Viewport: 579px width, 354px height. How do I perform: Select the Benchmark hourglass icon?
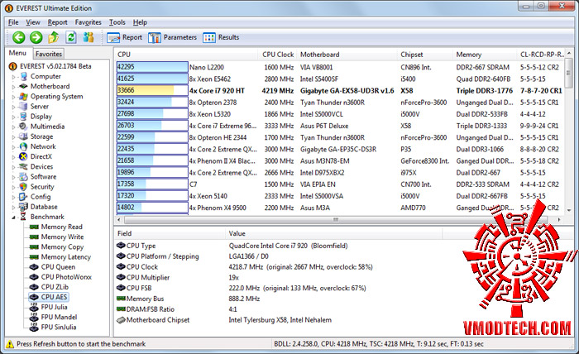24,217
